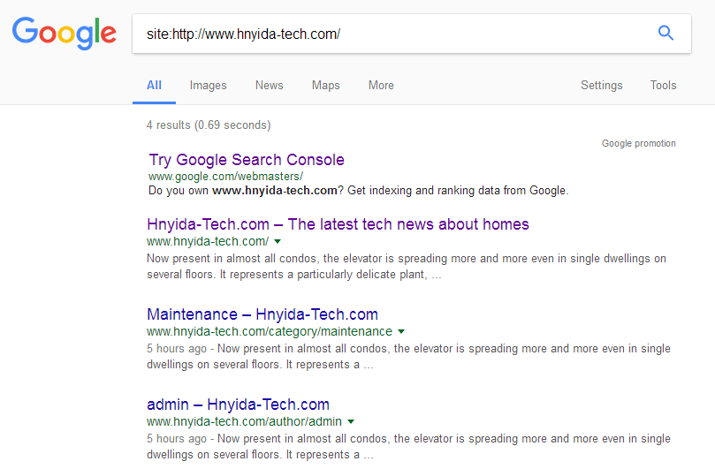Open the admin – Hnyida-Tech.com result
This screenshot has height=469, width=715.
click(238, 405)
